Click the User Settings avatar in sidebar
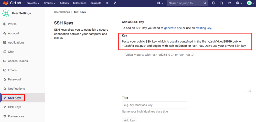The width and height of the screenshot is (256, 122). point(6,13)
